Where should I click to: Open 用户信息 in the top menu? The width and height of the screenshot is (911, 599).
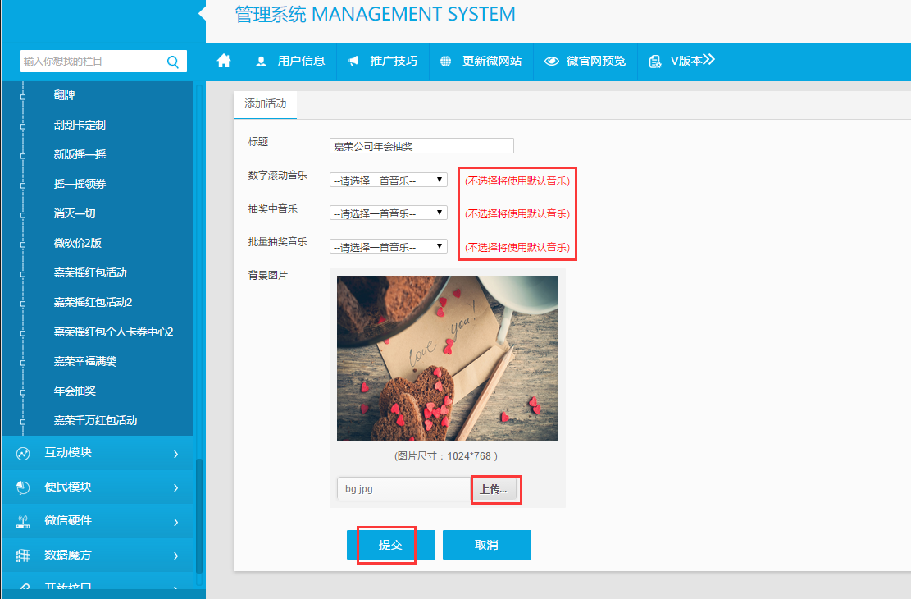pyautogui.click(x=291, y=61)
